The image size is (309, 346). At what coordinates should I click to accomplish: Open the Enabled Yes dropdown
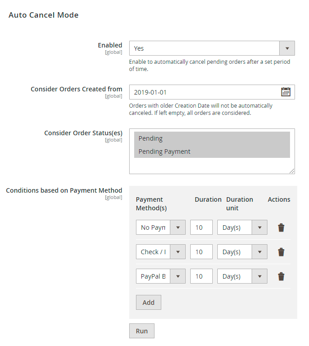(212, 48)
